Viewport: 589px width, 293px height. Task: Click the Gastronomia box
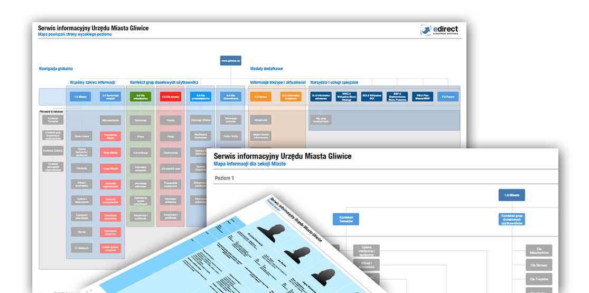(x=171, y=152)
